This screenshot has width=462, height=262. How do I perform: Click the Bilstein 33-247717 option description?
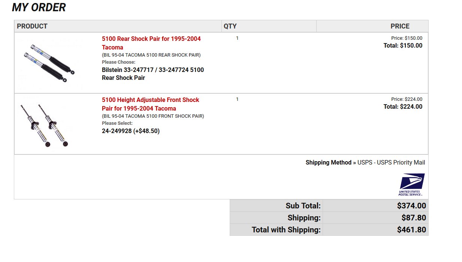[x=153, y=74]
